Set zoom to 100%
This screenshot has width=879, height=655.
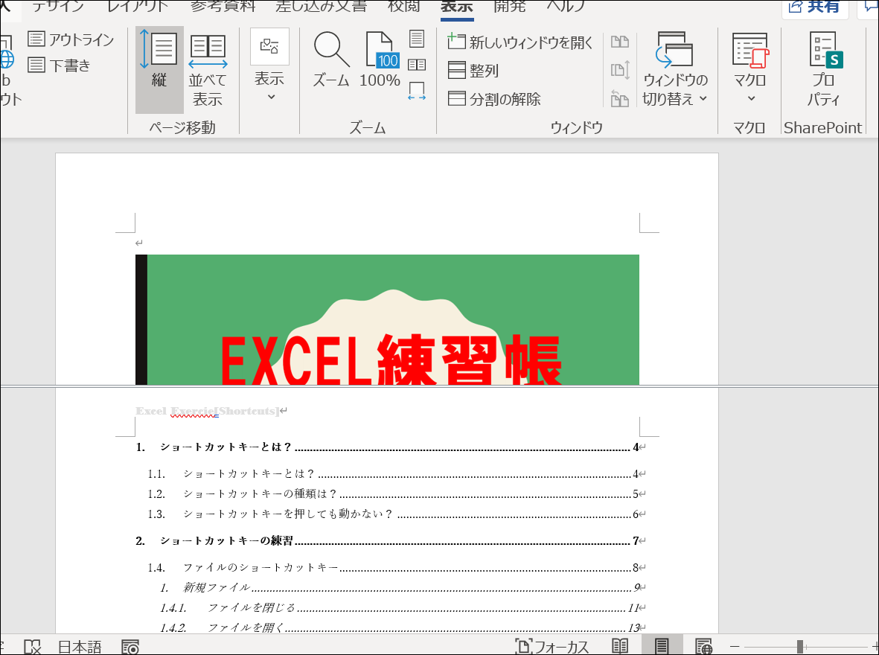tap(380, 60)
